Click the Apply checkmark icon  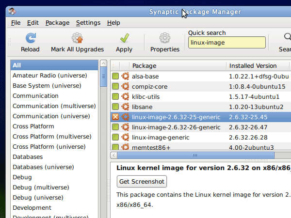pyautogui.click(x=124, y=38)
